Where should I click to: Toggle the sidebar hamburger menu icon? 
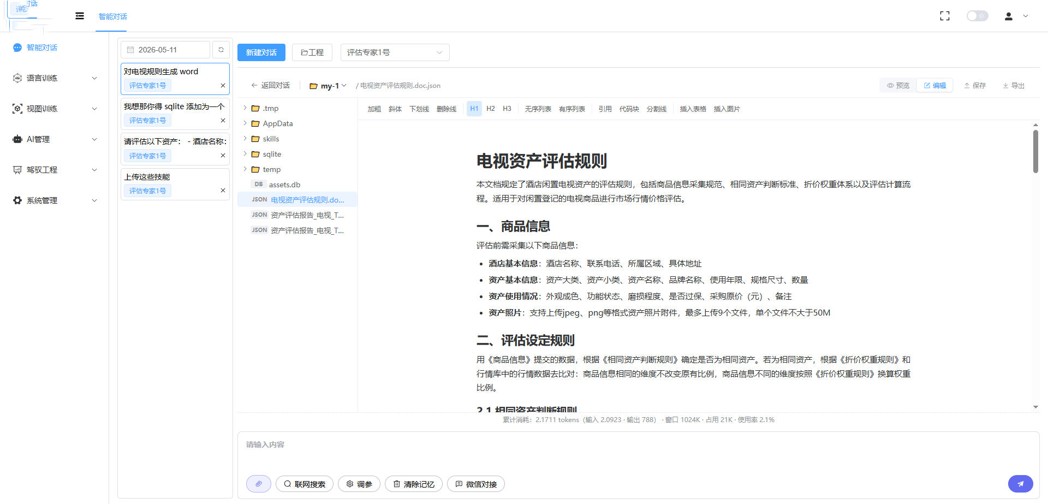80,16
